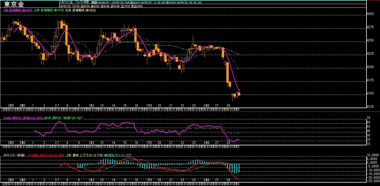Click the 4200 price axis label
The image size is (380, 186).
click(371, 67)
